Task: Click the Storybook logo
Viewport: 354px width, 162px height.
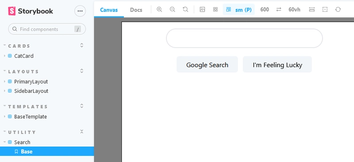Action: [31, 11]
